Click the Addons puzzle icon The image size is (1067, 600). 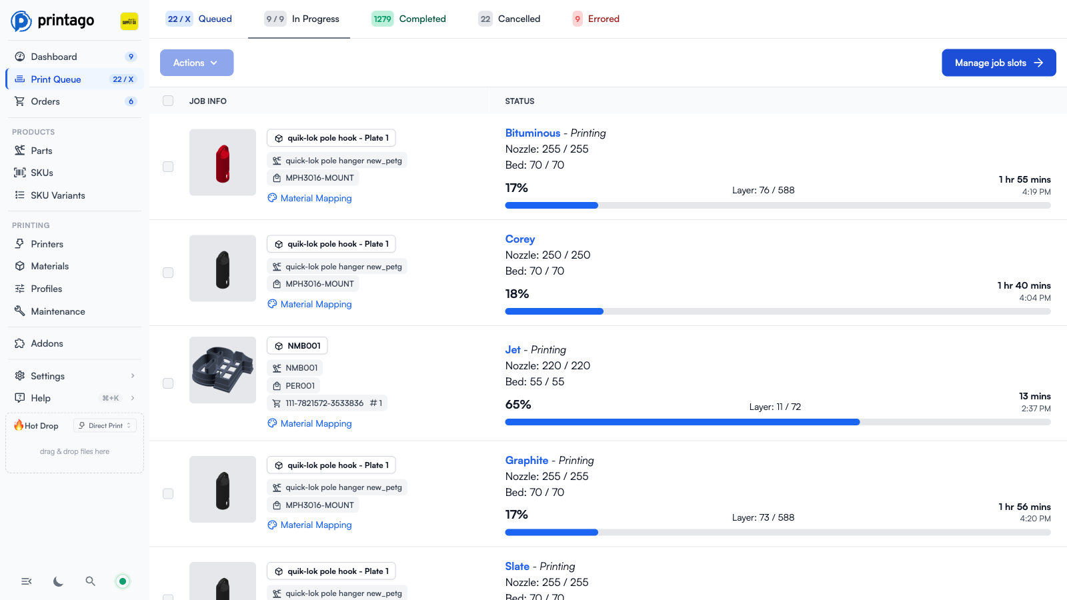(x=20, y=343)
